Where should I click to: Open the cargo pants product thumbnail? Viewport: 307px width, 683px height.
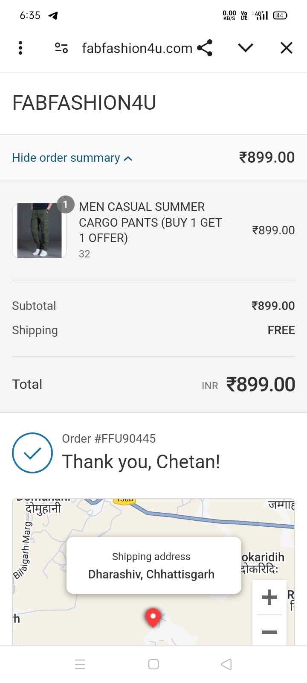pyautogui.click(x=40, y=231)
